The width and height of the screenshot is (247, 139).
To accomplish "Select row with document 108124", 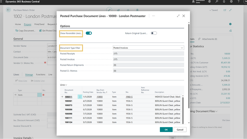I will [x=121, y=122].
